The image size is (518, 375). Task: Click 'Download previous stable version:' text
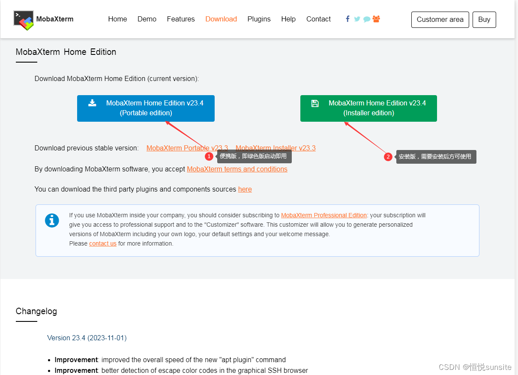point(87,148)
